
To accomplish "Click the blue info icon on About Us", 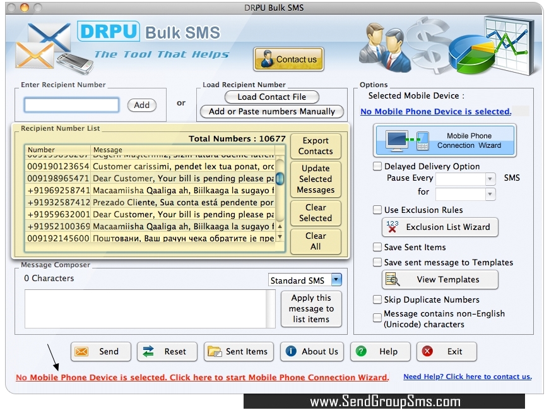I will 291,351.
